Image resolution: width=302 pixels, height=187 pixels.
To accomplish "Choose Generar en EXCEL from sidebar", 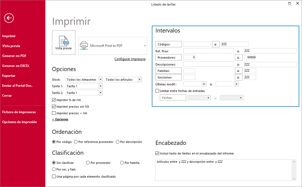I will [x=16, y=66].
